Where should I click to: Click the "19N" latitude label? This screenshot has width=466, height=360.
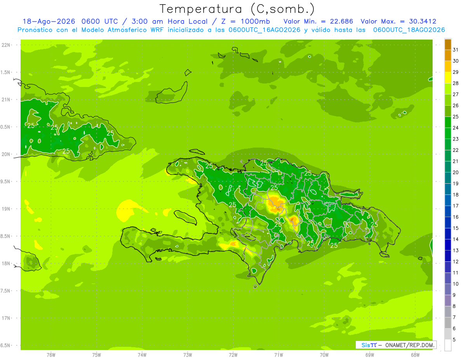coord(6,209)
